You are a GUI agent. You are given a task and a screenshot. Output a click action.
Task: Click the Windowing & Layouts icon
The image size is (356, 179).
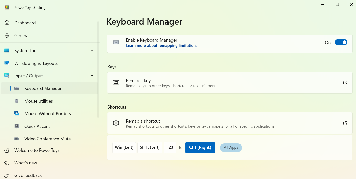click(7, 63)
